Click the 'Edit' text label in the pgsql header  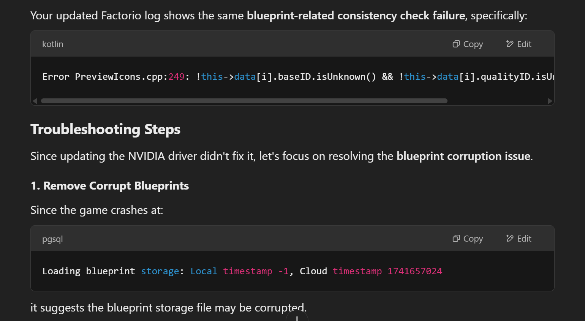pos(524,239)
